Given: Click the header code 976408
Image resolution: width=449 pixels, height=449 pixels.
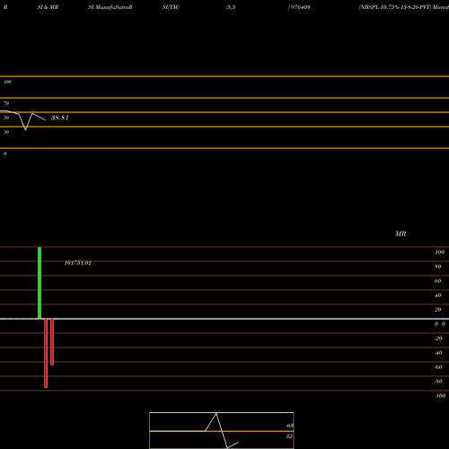Looking at the screenshot, I should (301, 7).
